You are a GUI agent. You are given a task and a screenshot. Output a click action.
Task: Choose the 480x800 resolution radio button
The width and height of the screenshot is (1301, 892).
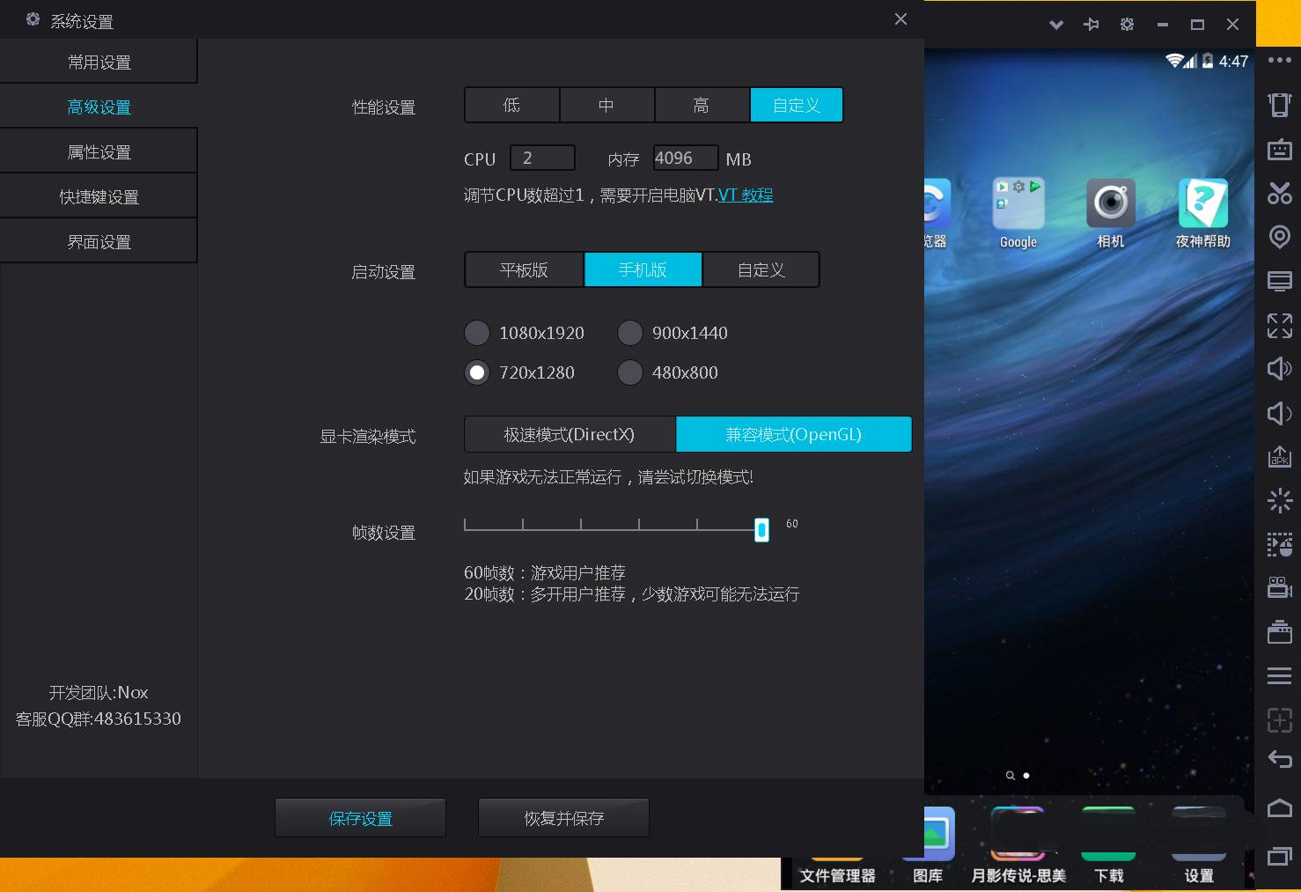(x=630, y=372)
